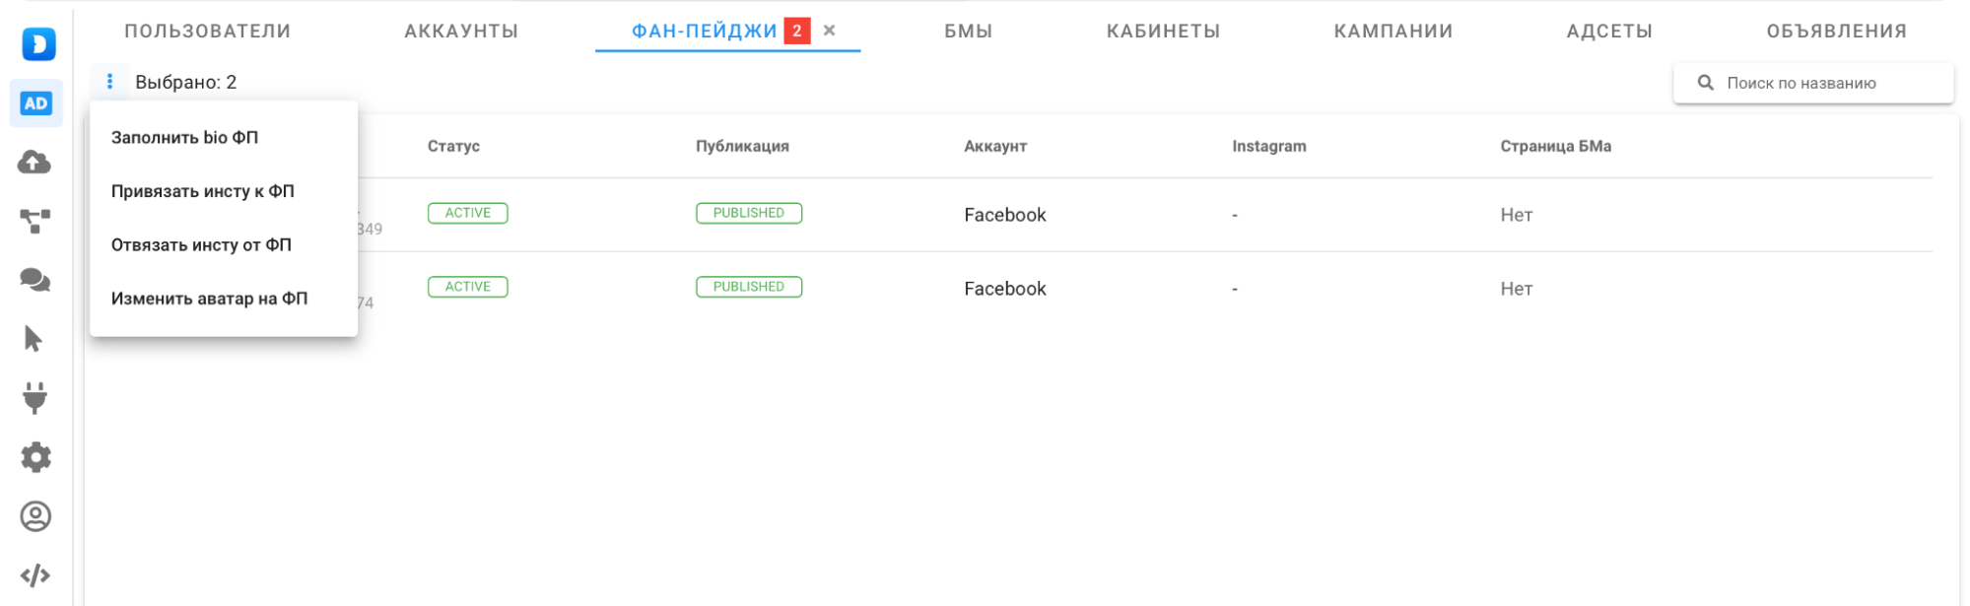Clear the Фан-пейджи selection with X
1970x606 pixels.
[x=830, y=31]
